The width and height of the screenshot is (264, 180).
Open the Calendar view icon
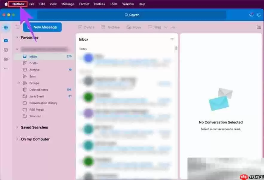tap(6, 50)
